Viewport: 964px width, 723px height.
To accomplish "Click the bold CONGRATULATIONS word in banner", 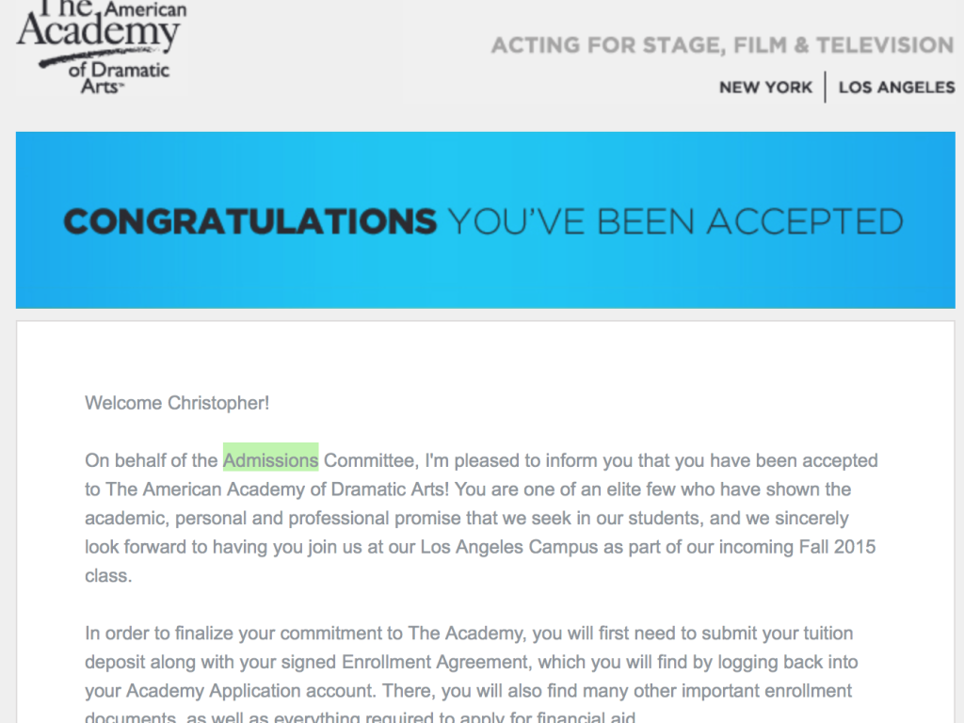I will pyautogui.click(x=249, y=221).
